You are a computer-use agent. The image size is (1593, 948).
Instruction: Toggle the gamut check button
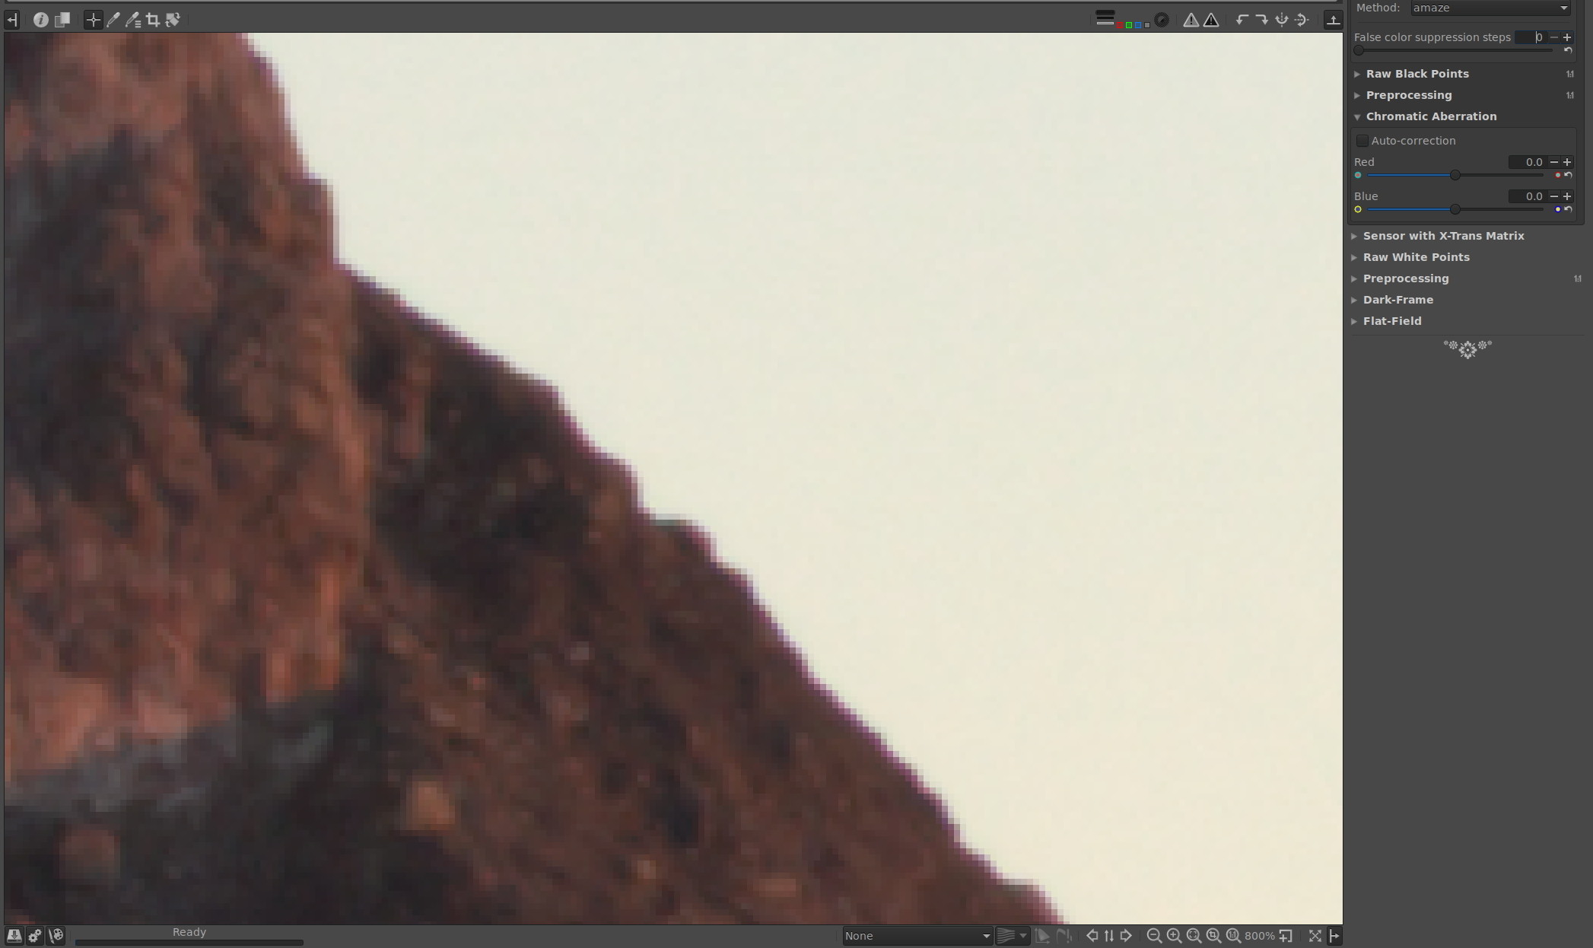tap(1064, 936)
